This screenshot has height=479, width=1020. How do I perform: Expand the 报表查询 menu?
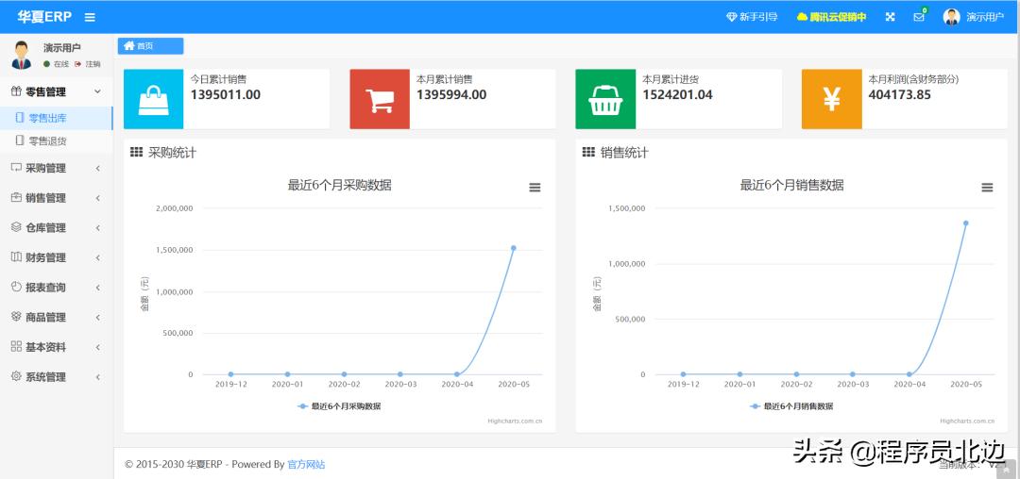click(x=56, y=288)
